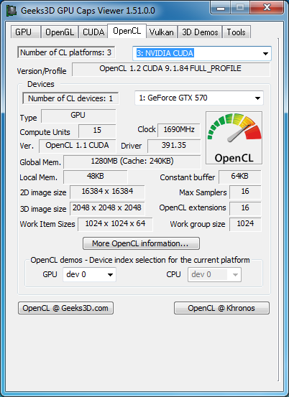Click the 2D image size 16384 x 16384 value
289x397 pixels.
point(107,192)
